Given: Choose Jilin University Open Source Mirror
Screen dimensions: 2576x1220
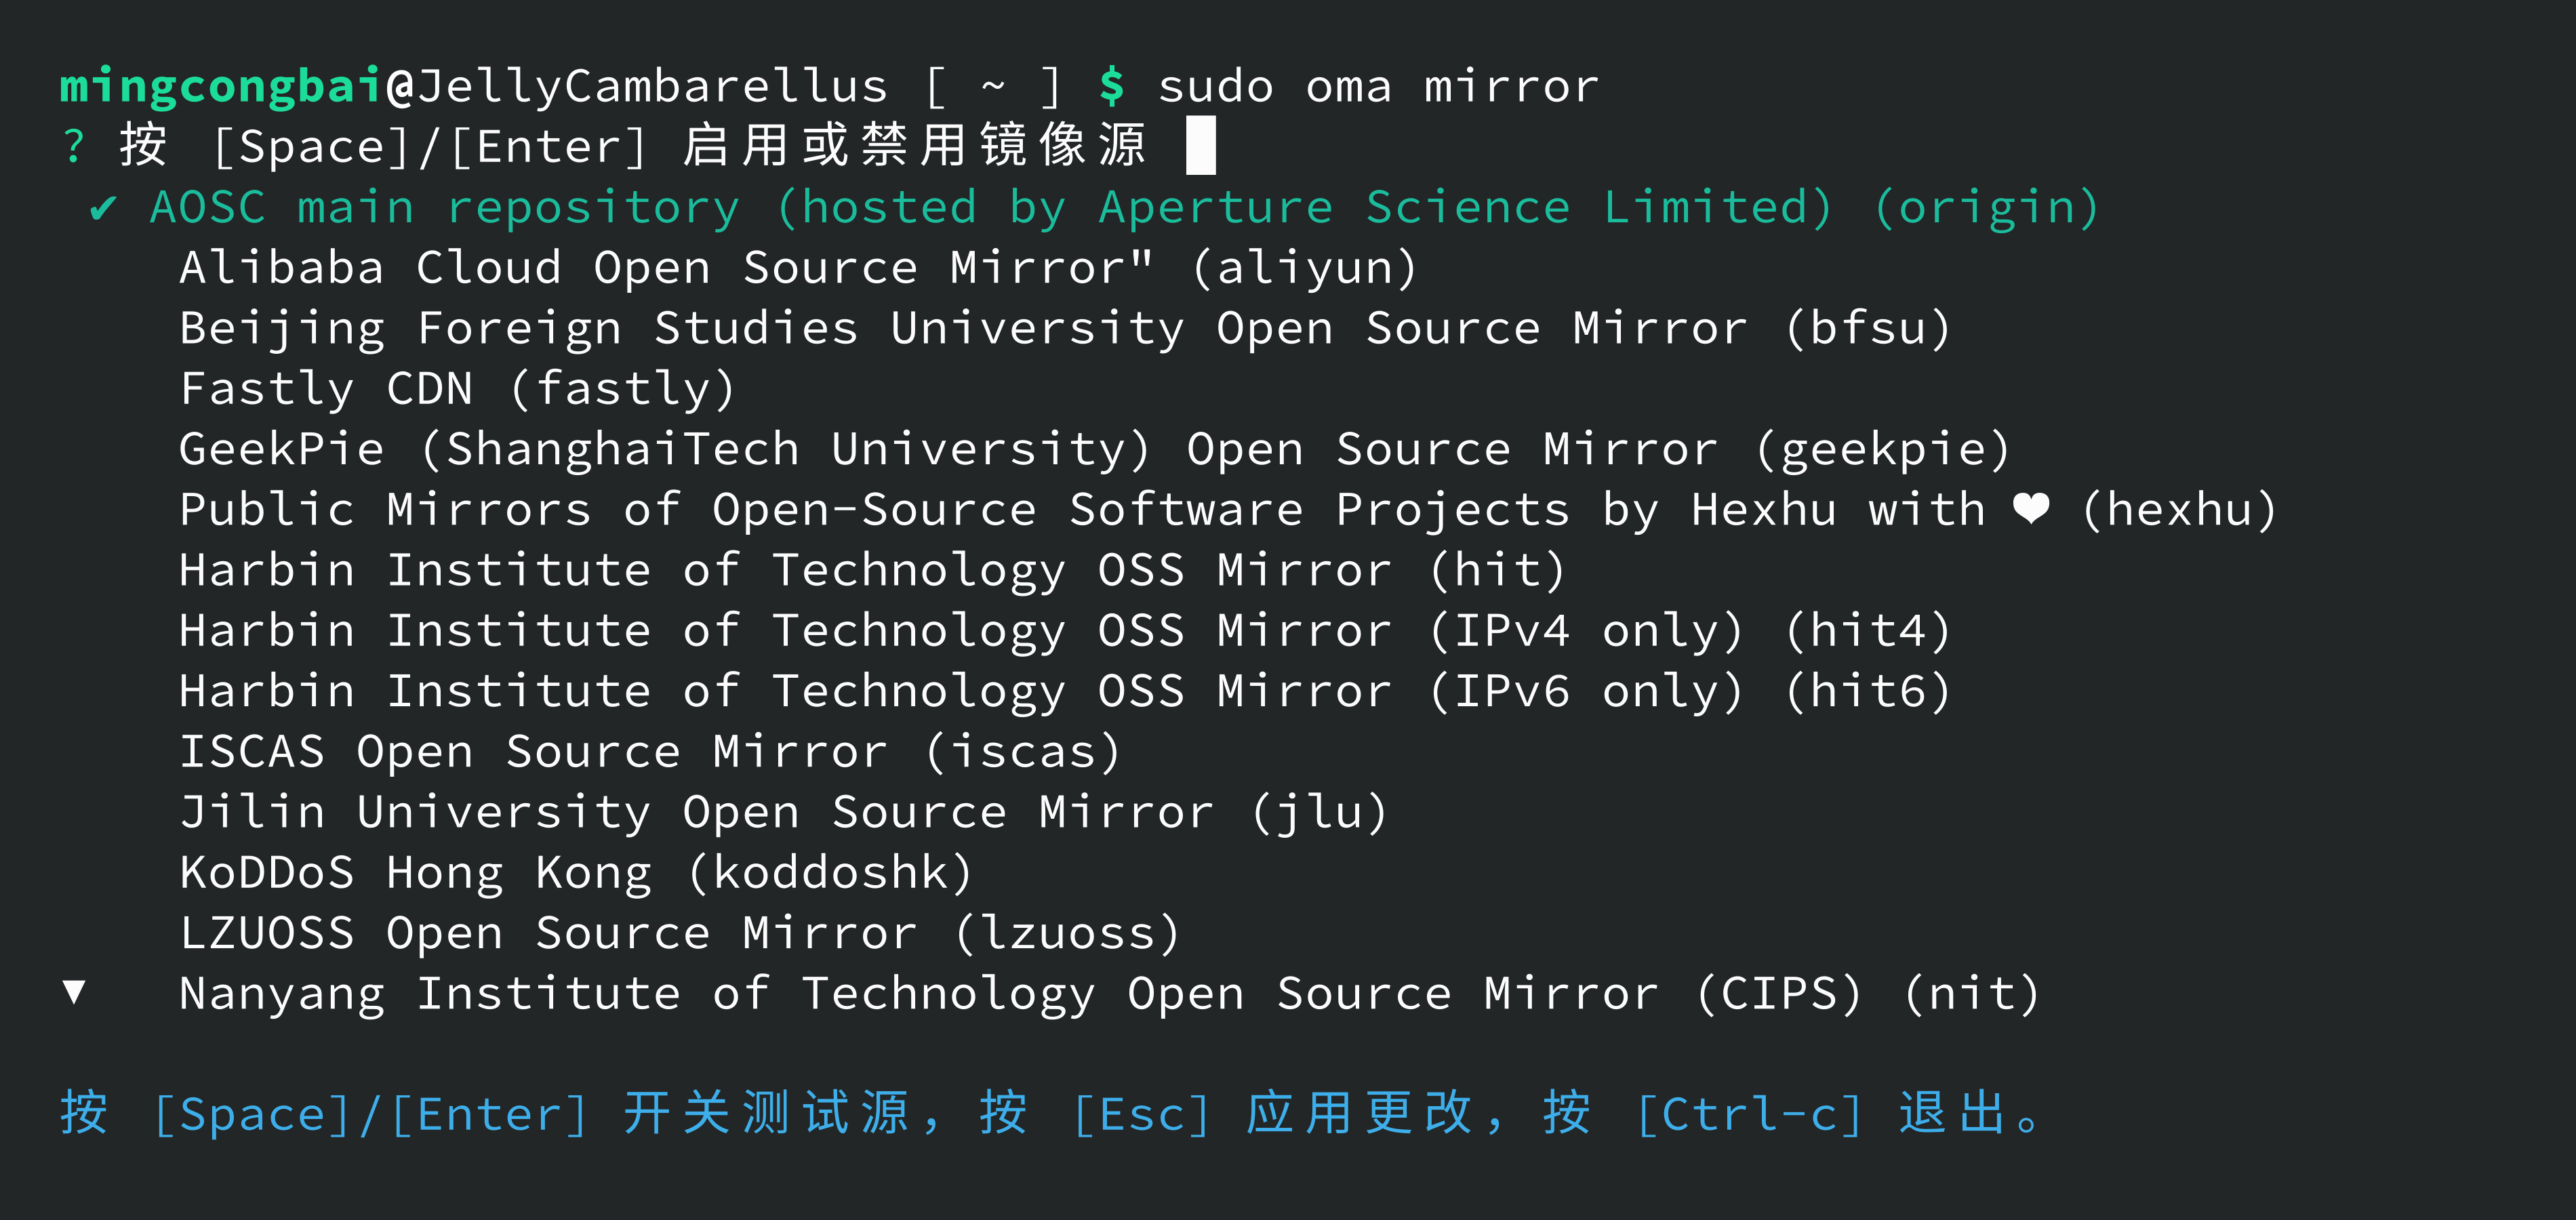Looking at the screenshot, I should 783,812.
